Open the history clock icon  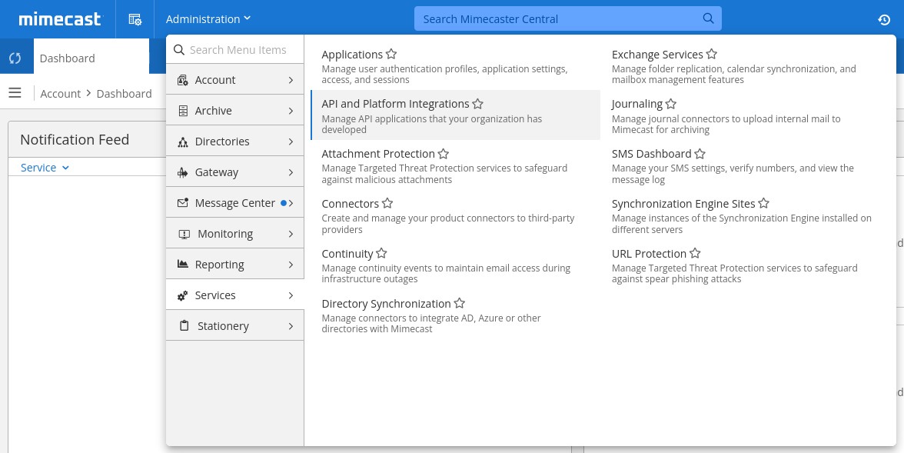tap(884, 20)
